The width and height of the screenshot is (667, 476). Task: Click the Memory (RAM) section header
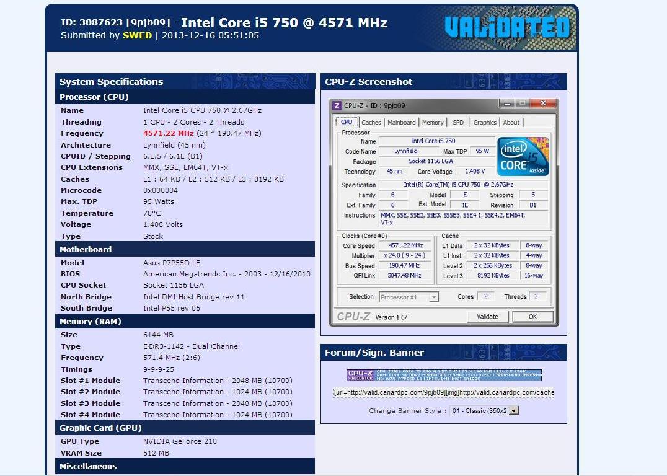click(x=185, y=321)
